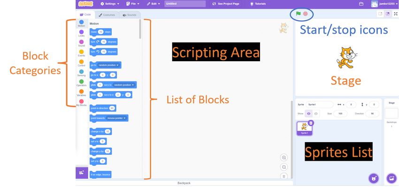Click the set y to 0 block

click(98, 161)
